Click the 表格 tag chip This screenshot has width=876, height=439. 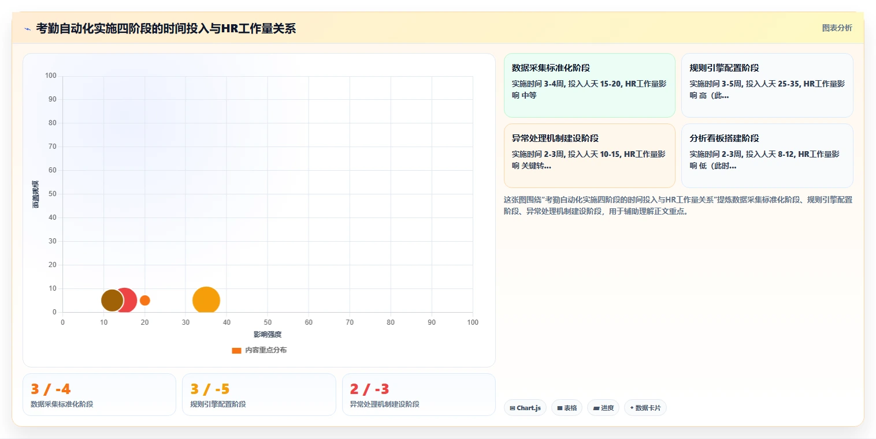click(567, 408)
